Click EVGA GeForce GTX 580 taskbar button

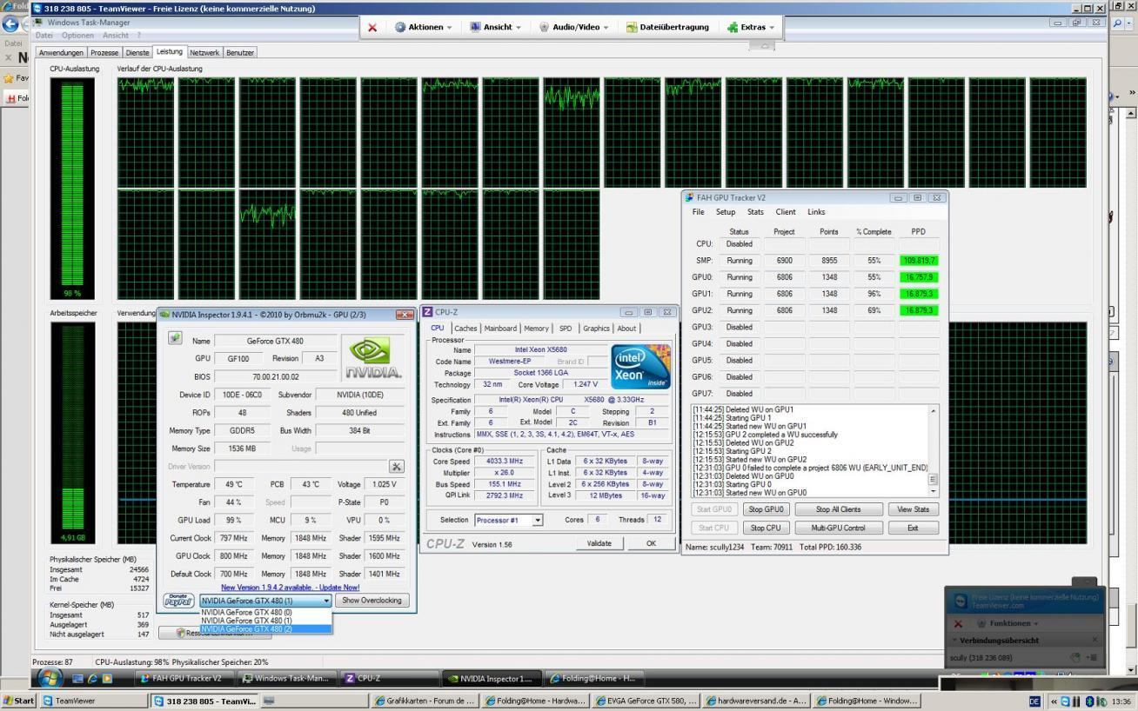tap(647, 701)
